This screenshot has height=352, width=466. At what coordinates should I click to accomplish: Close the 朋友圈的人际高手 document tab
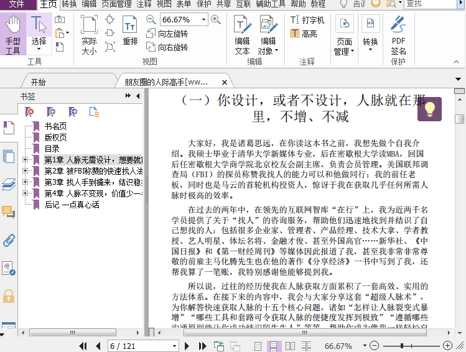coord(225,82)
